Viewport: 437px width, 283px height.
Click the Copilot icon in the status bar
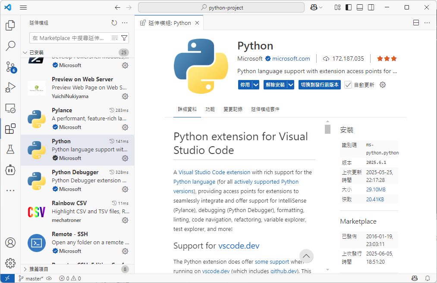(415, 278)
